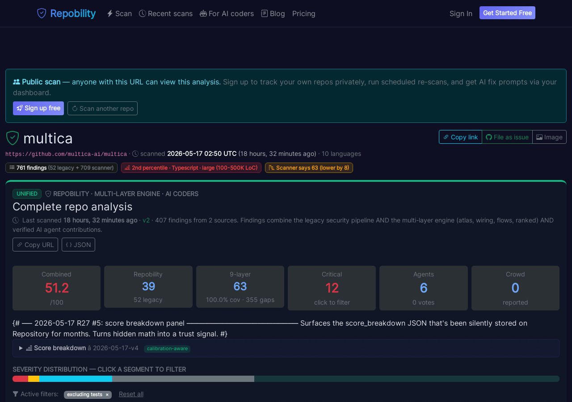Screen dimensions: 572x402
Task: Open the multica GitHub URL link
Action: tap(66, 154)
